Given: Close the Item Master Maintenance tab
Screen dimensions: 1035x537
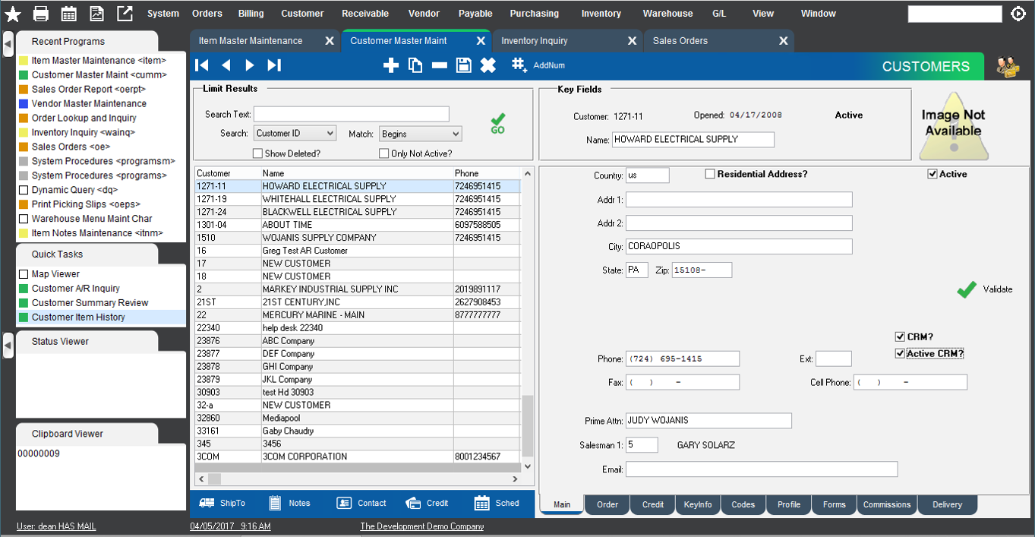Looking at the screenshot, I should pos(330,41).
